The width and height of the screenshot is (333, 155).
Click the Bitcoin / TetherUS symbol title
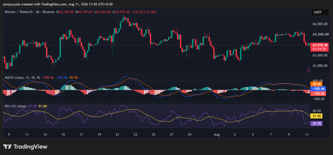(x=19, y=12)
